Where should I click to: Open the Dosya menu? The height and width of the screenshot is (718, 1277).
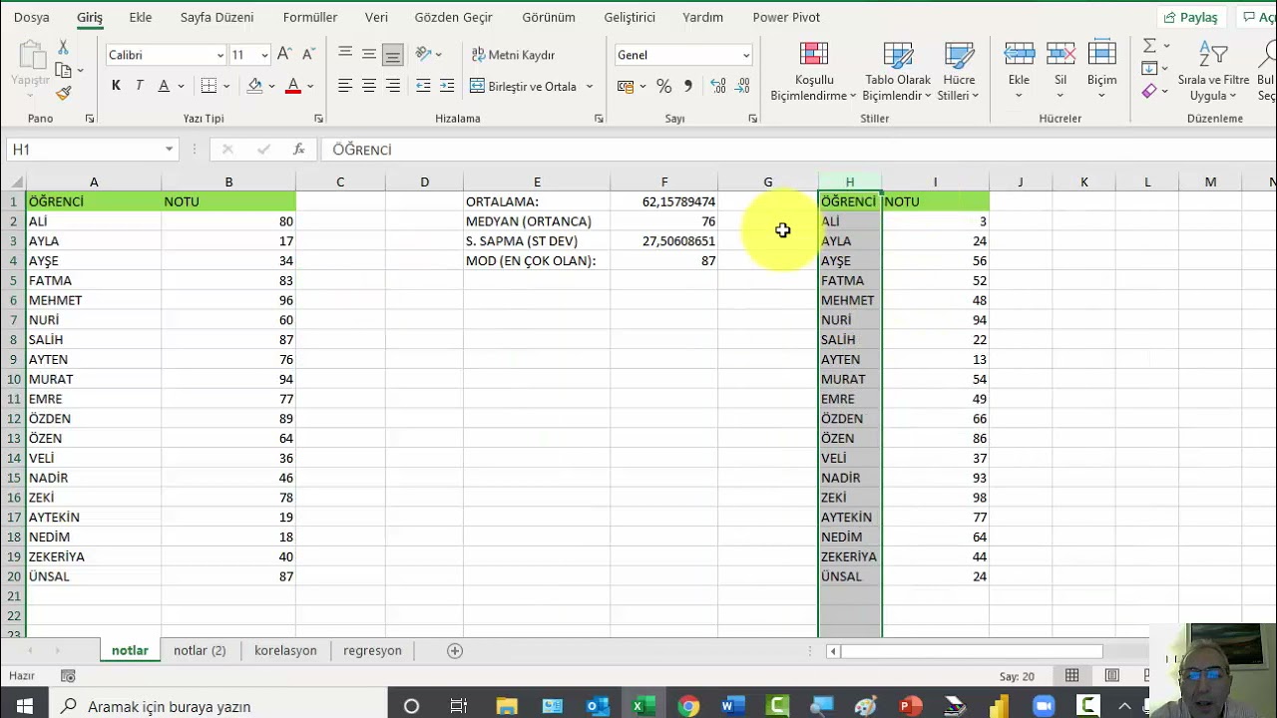coord(32,17)
